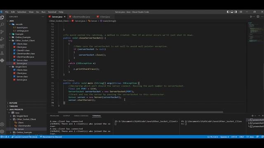Viewport: 264px width, 148px height.
Task: Open the Manage gear icon
Action: point(2,132)
